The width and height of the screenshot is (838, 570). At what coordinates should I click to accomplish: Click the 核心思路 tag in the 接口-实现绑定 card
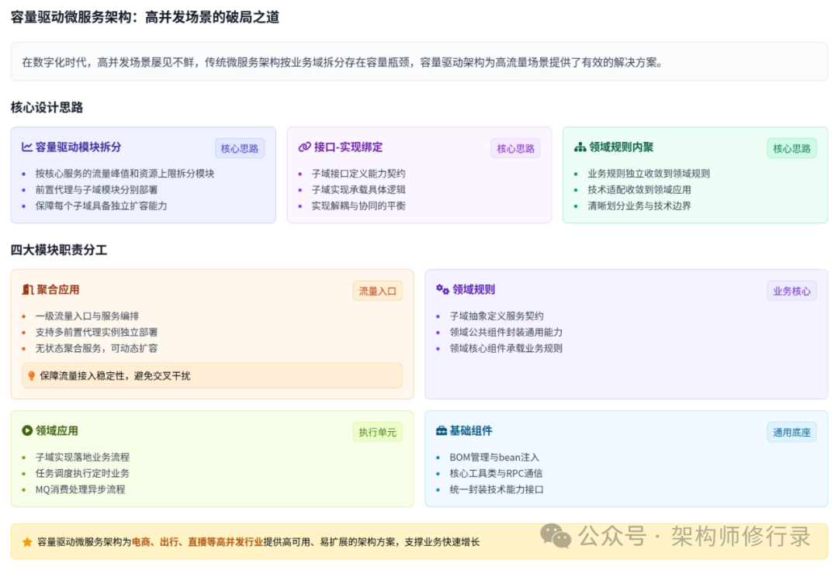(516, 148)
